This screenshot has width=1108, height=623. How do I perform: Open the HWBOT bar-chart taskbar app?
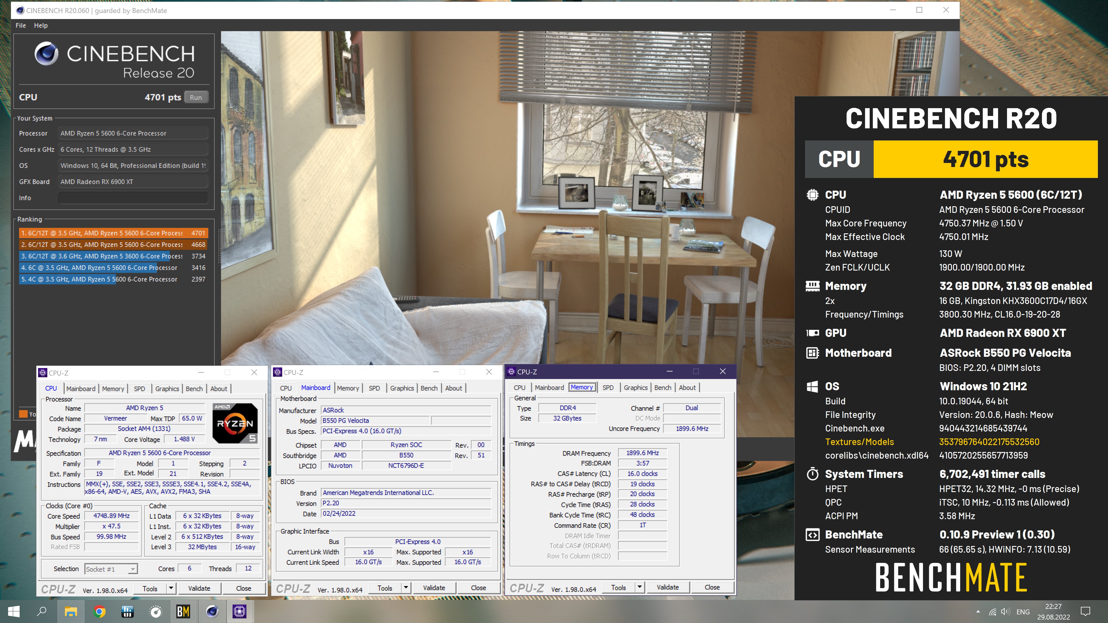click(127, 611)
